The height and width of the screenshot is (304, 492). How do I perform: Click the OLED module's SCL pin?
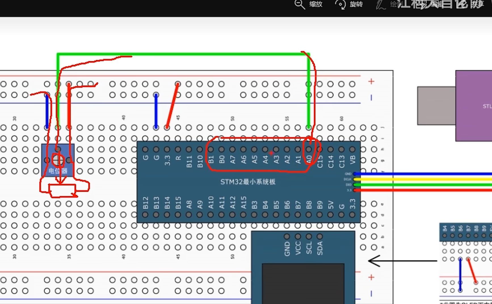coord(309,237)
